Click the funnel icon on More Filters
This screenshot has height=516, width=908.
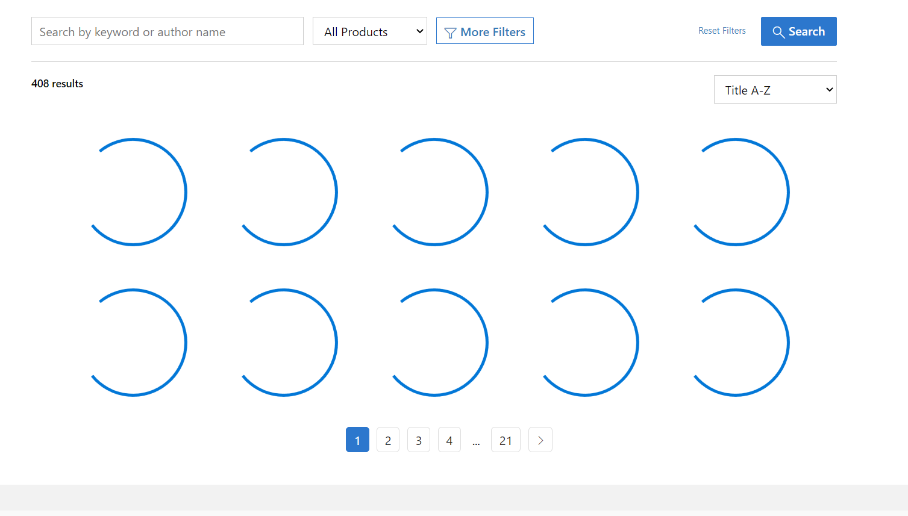pyautogui.click(x=451, y=31)
